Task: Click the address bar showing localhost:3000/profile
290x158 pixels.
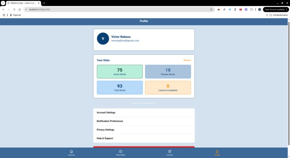Action: click(x=118, y=9)
